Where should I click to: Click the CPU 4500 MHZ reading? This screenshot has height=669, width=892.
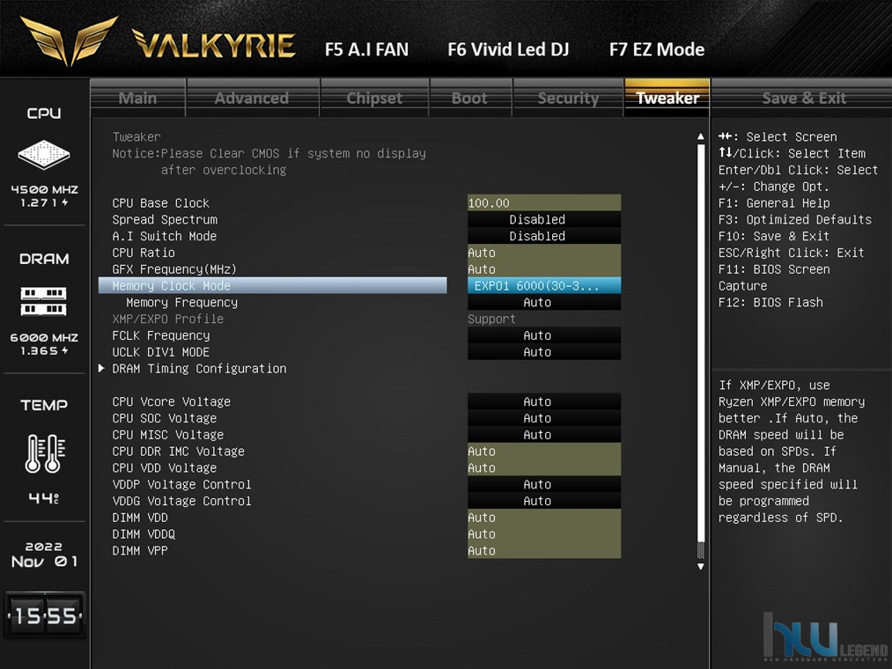44,189
